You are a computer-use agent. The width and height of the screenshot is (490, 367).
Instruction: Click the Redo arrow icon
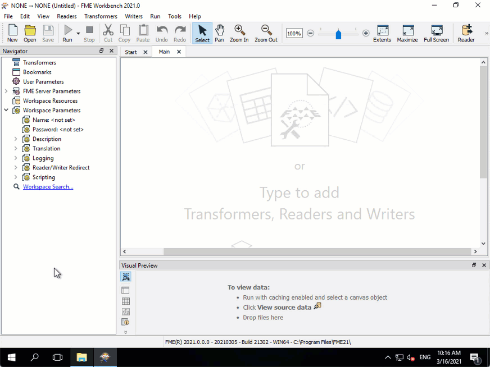click(x=180, y=33)
